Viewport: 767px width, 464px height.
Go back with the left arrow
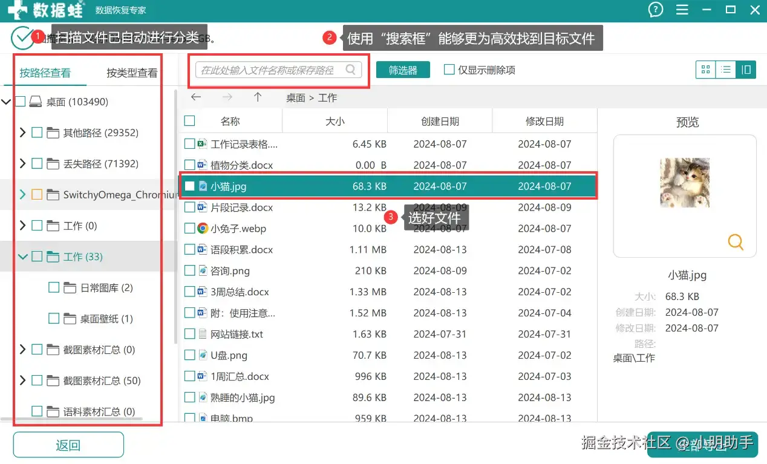[195, 97]
